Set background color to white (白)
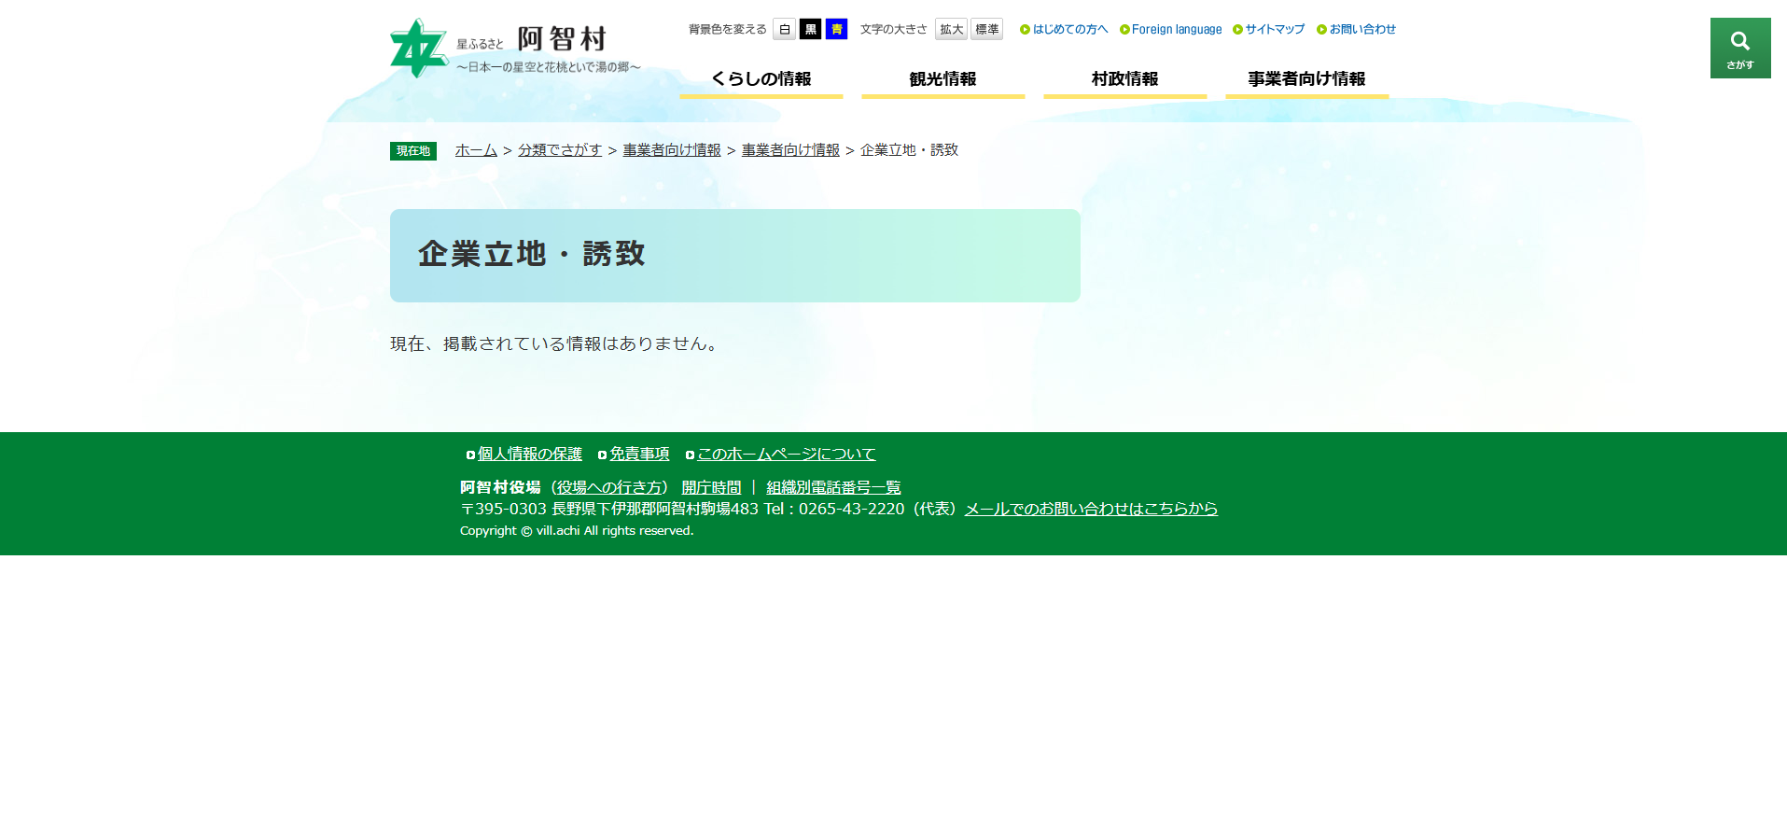The width and height of the screenshot is (1787, 840). (784, 29)
